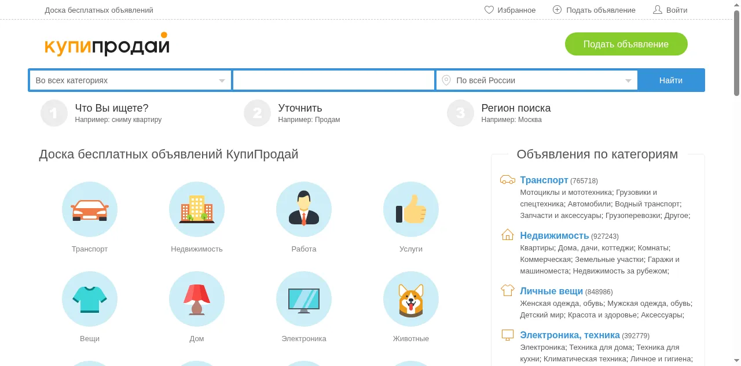This screenshot has height=366, width=741.
Task: Expand the 'По всей России' region dropdown
Action: coord(537,80)
